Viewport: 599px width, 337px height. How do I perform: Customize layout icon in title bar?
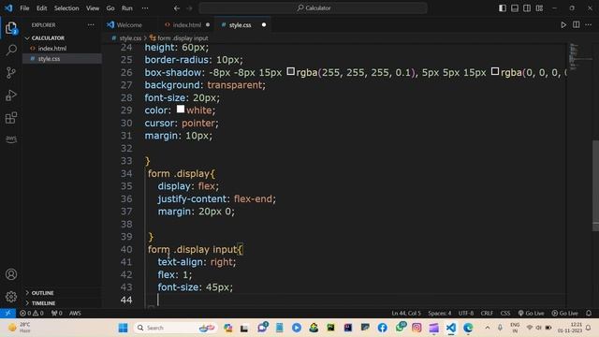coord(539,8)
